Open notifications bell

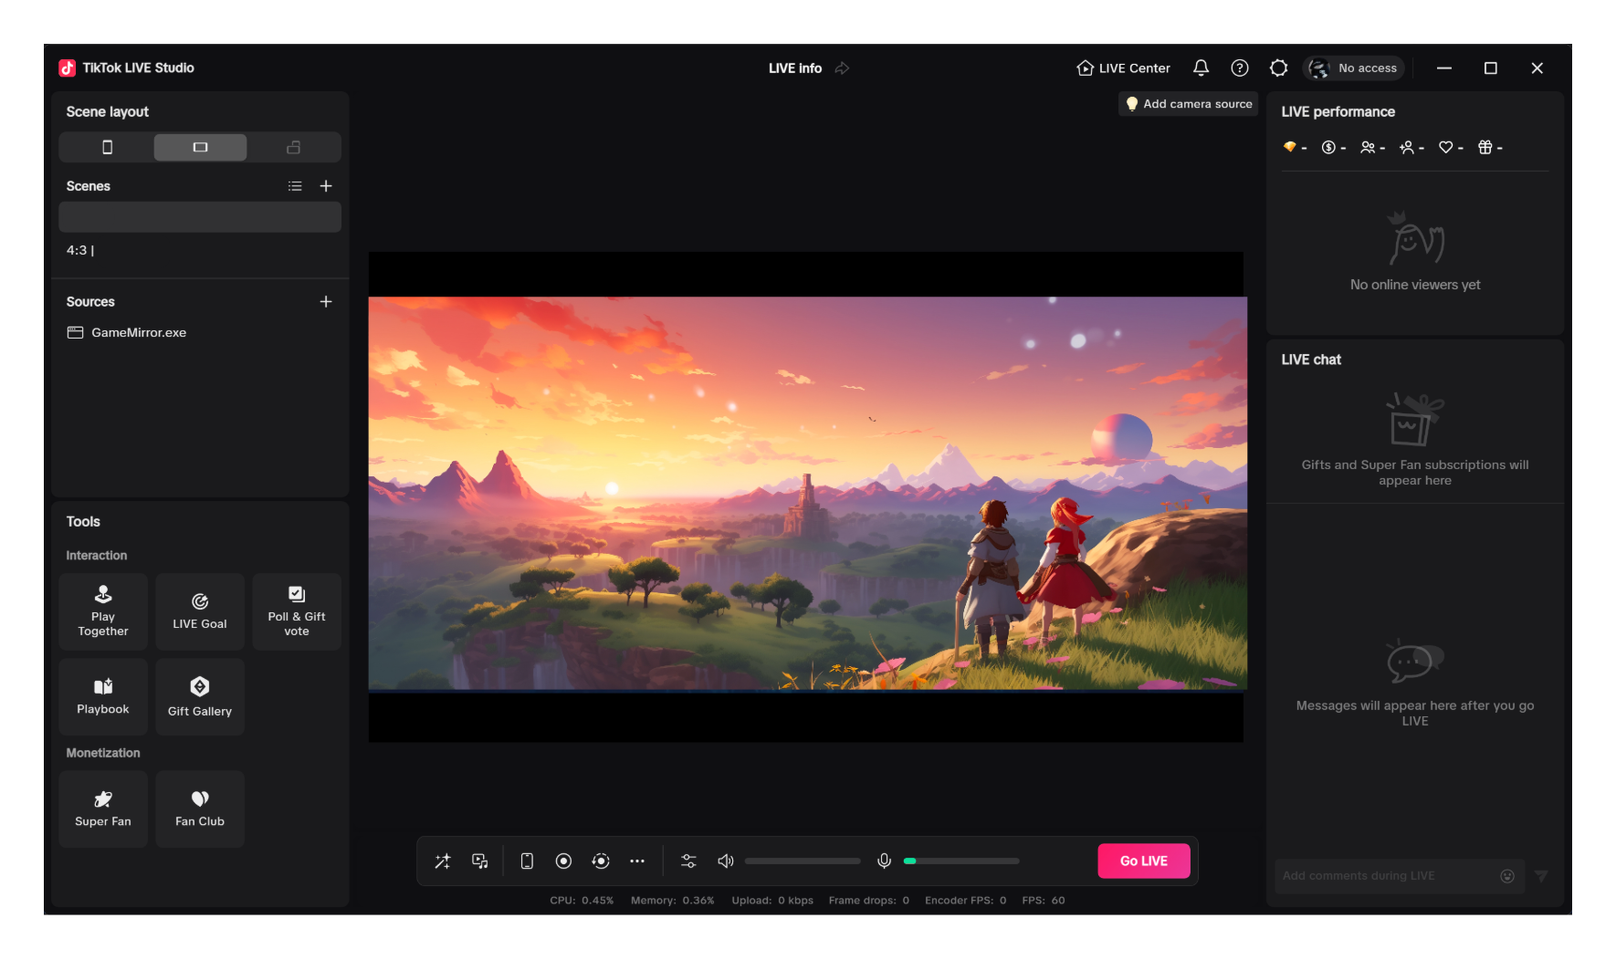[1201, 68]
